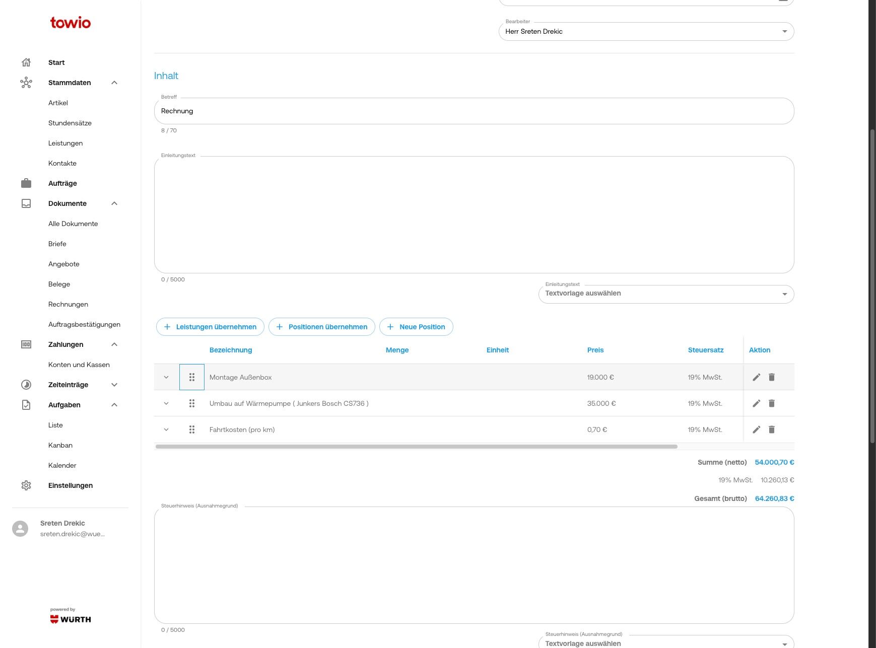Open the Bearbeiter dropdown

tap(646, 32)
